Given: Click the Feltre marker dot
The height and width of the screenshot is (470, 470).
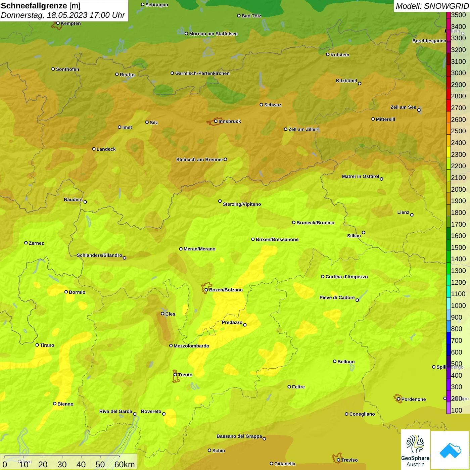Looking at the screenshot, I should click(289, 386).
